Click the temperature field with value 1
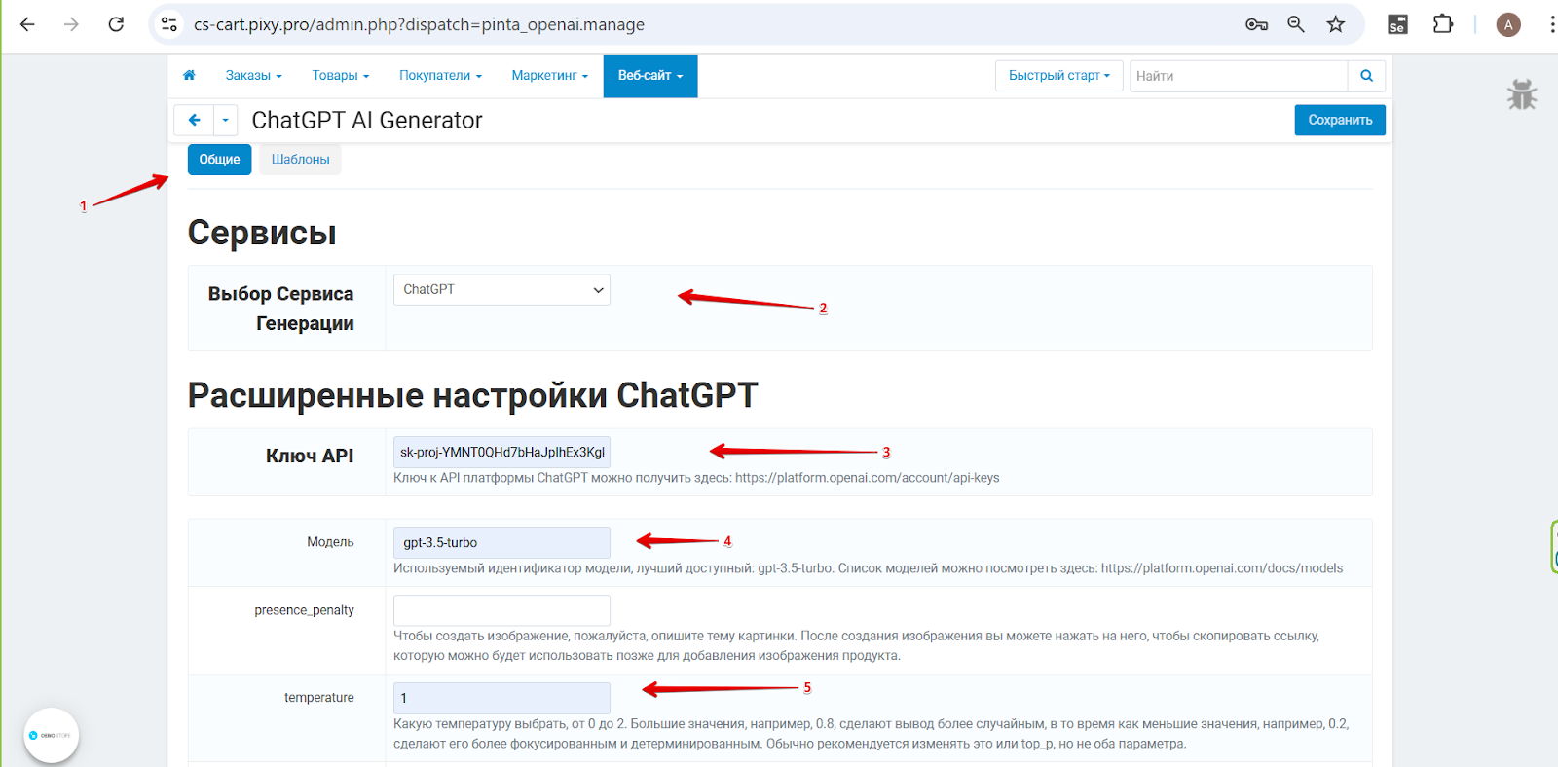1558x767 pixels. (501, 698)
